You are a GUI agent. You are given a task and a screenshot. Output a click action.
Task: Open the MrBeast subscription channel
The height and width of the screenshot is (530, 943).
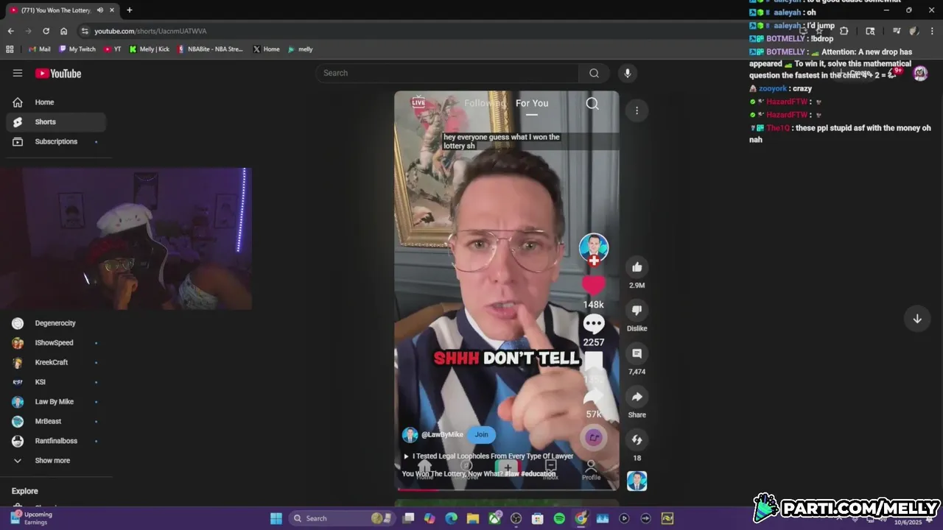(56, 421)
